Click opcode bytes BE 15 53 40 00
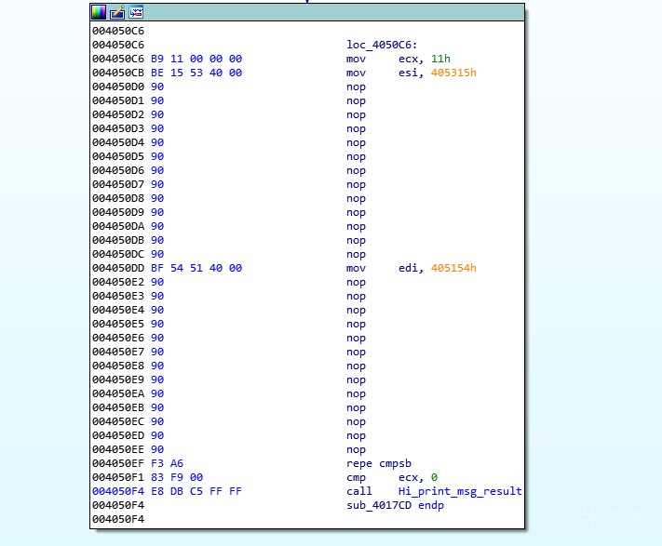662x546 pixels. coord(196,73)
